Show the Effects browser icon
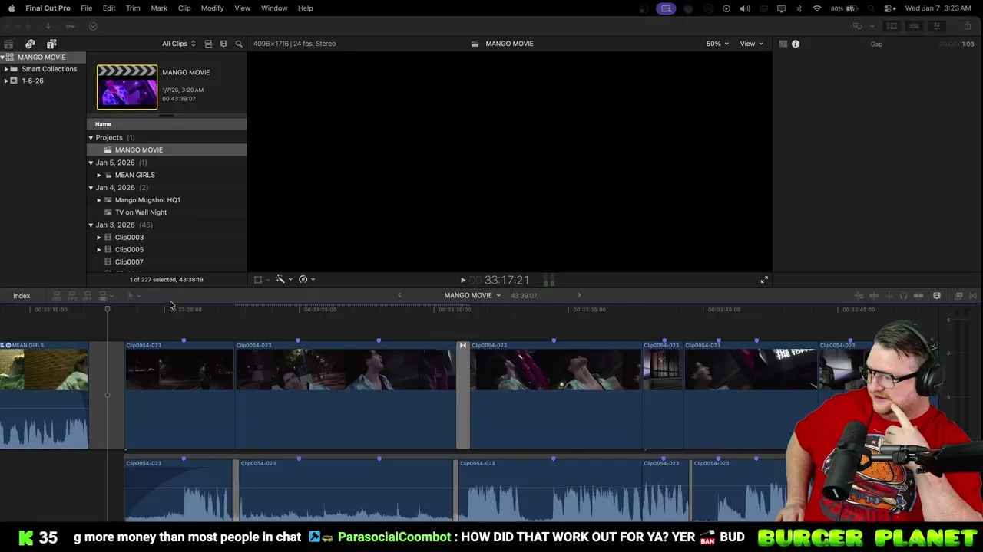 pos(958,296)
